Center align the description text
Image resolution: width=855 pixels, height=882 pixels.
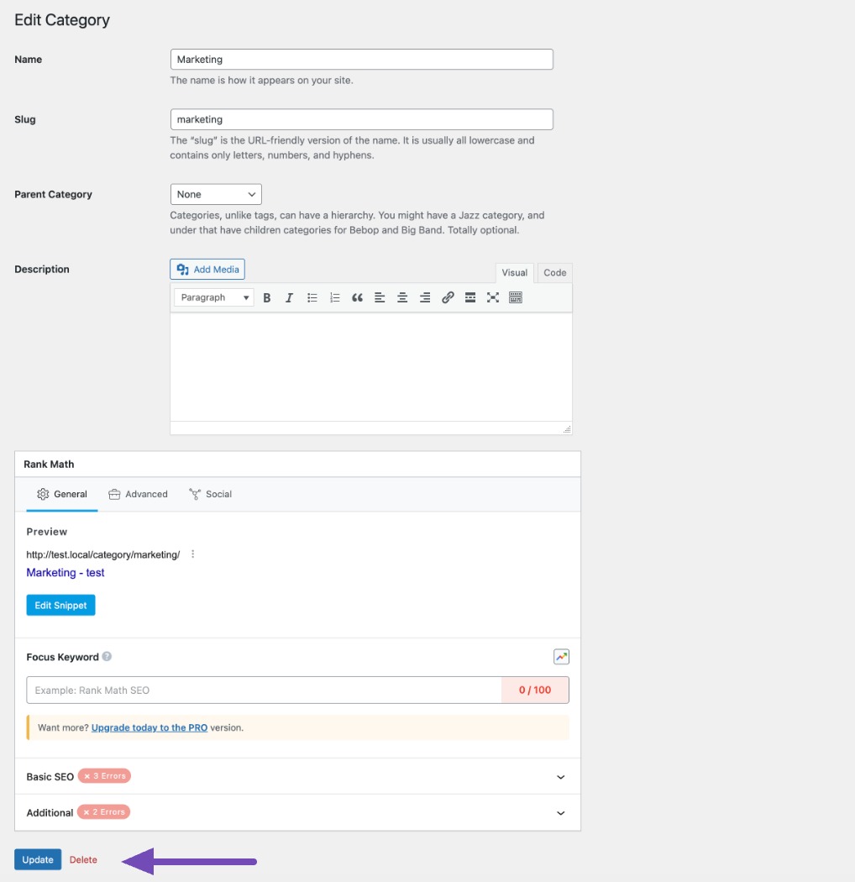point(402,297)
